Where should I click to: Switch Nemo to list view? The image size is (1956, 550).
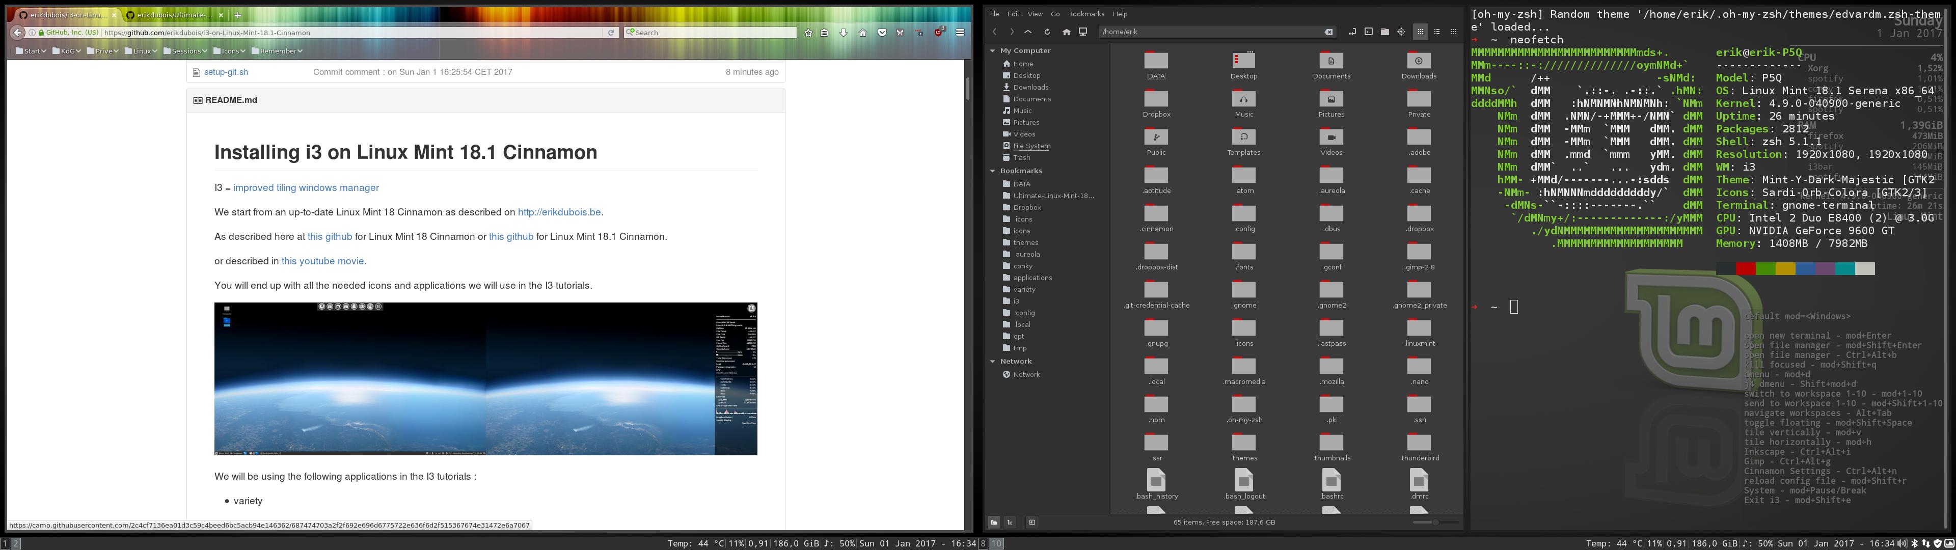tap(1436, 32)
